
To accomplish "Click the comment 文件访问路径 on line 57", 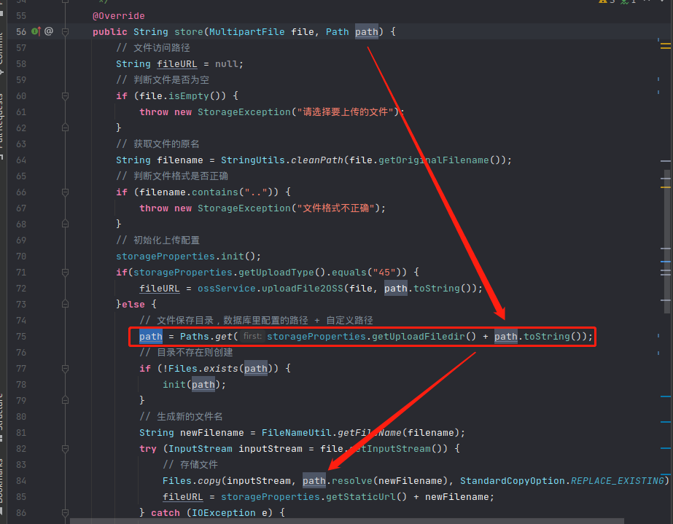I will click(x=161, y=47).
